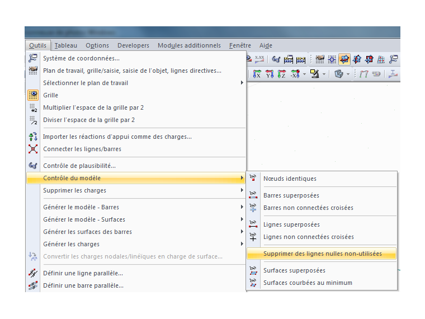Screen dimensions: 425x319
Task: Select Connecter les lignes/barres entry
Action: click(136, 149)
